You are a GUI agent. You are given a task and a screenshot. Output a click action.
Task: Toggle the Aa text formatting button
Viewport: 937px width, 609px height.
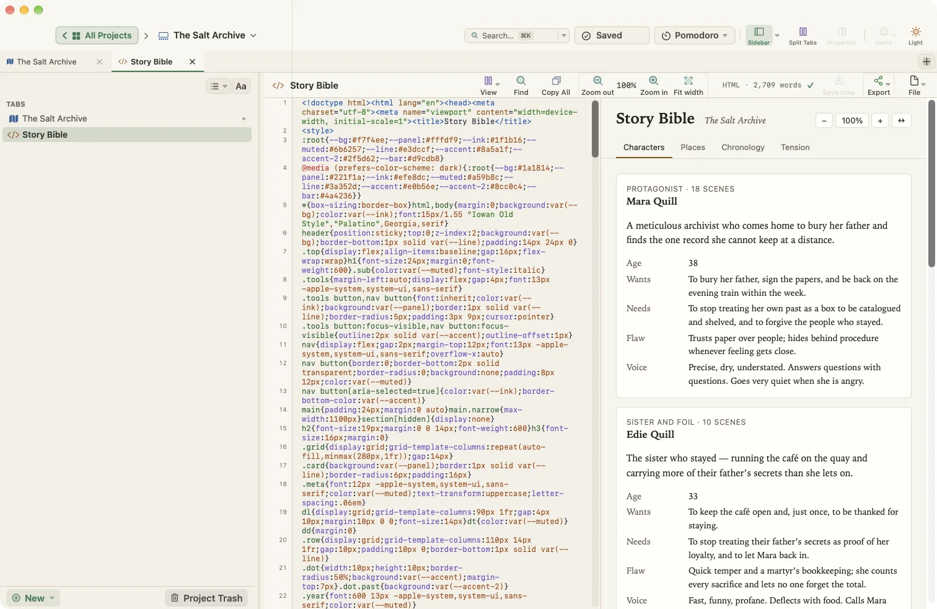(x=241, y=86)
